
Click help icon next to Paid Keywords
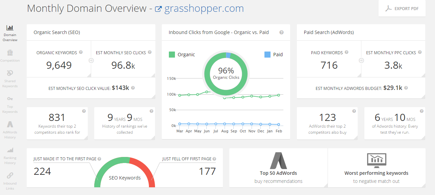point(347,52)
